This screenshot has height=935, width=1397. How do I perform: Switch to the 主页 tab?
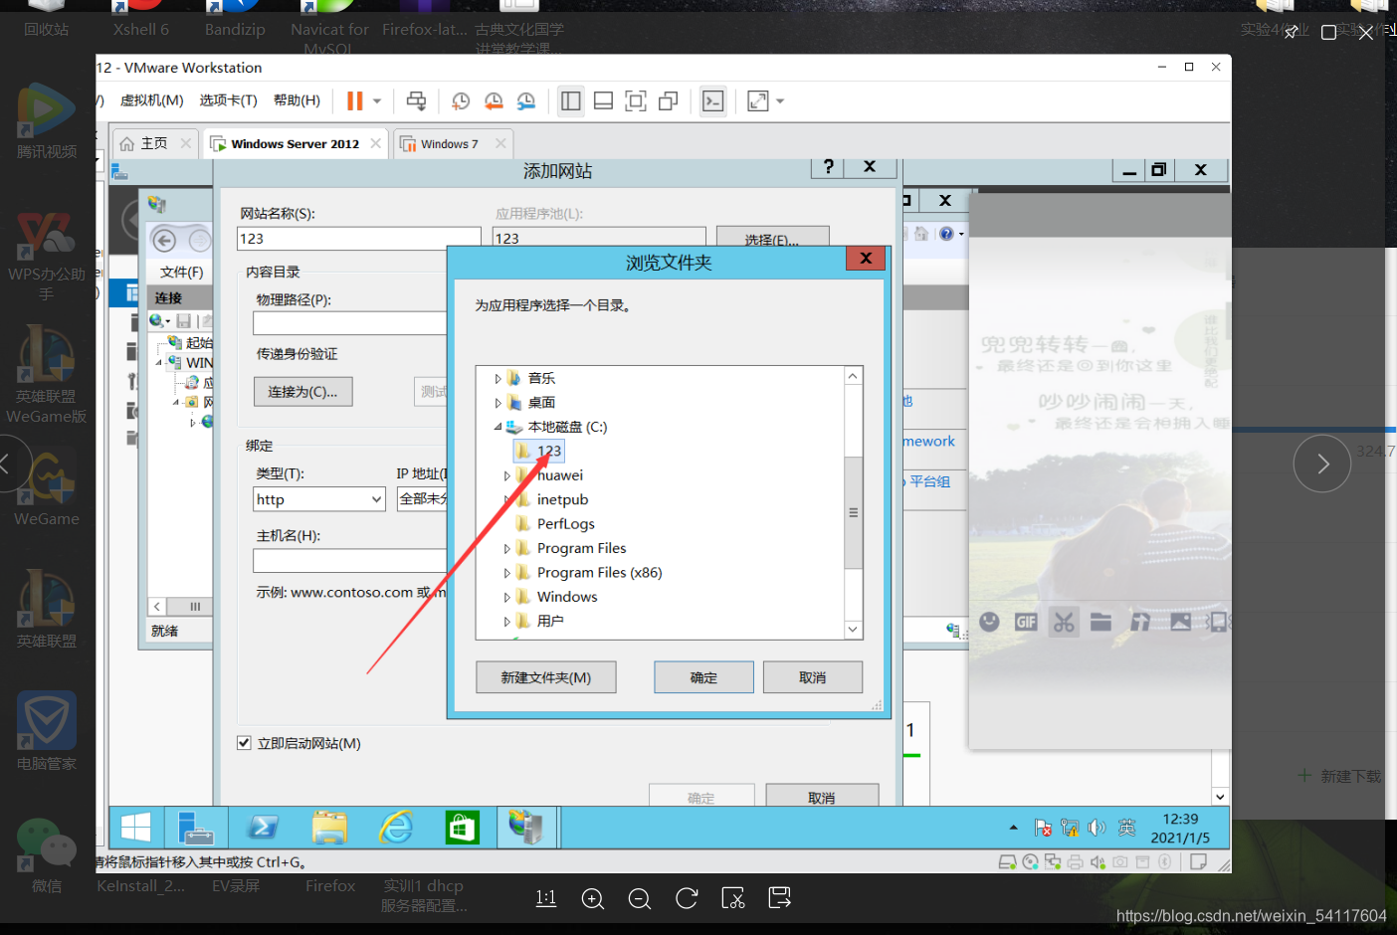[154, 143]
